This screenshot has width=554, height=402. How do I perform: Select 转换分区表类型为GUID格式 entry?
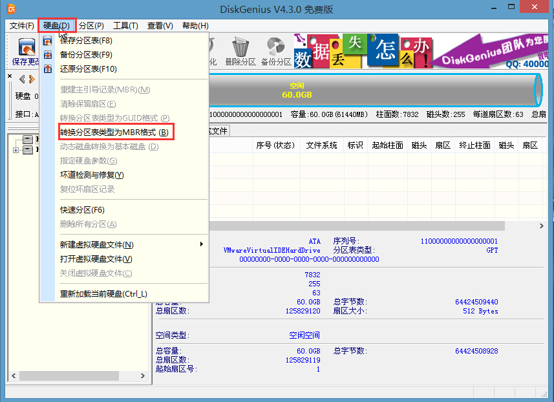(123, 118)
